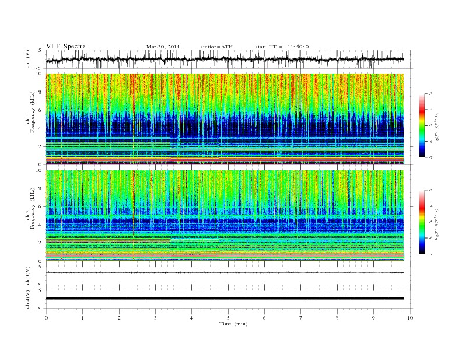This screenshot has width=462, height=357.
Task: Click the ch.1 voltage waveform trace
Action: click(225, 59)
